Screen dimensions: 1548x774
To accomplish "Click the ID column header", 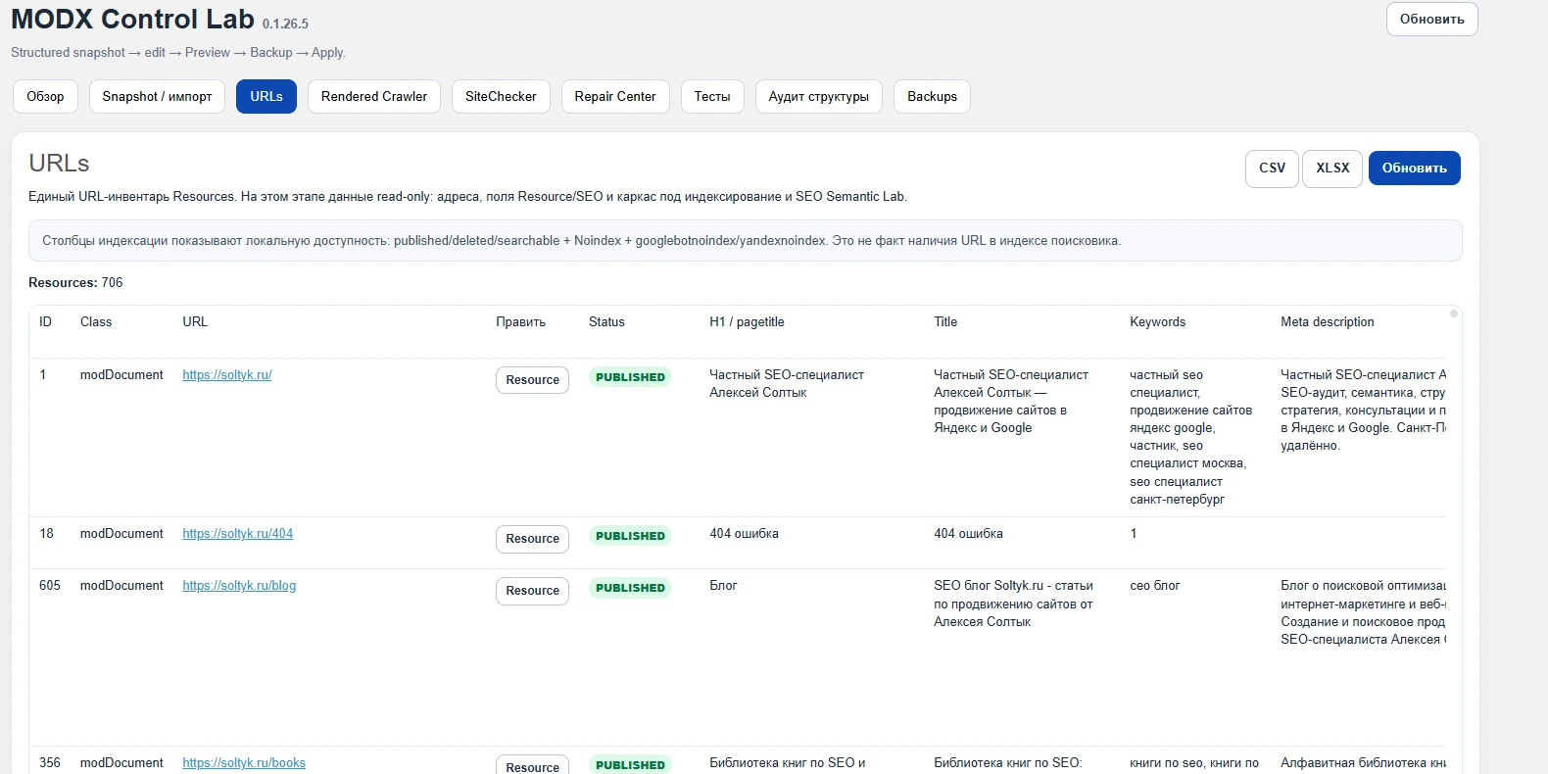I will point(45,321).
